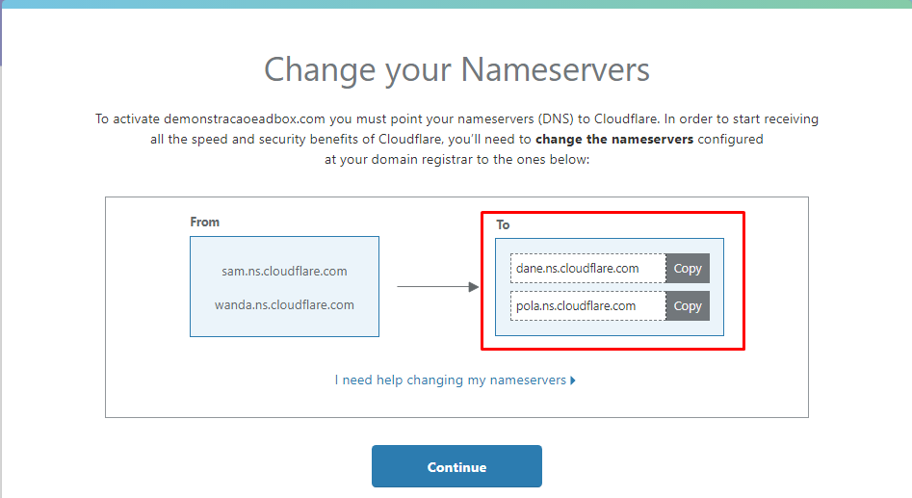Copy the pola.ns.cloudflare.com nameserver
This screenshot has height=498, width=912.
(688, 306)
